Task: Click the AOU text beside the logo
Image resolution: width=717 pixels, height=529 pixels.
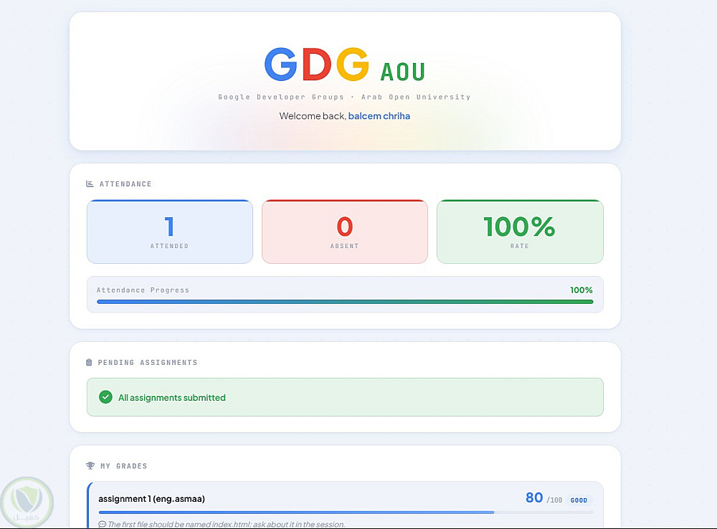Action: click(x=403, y=72)
